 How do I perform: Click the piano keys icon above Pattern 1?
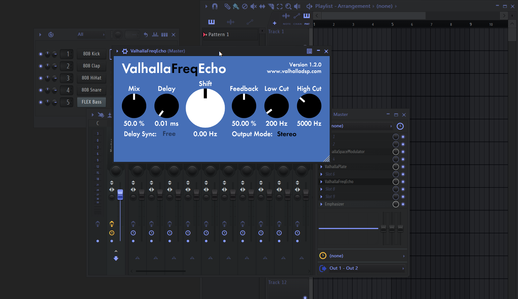point(211,22)
